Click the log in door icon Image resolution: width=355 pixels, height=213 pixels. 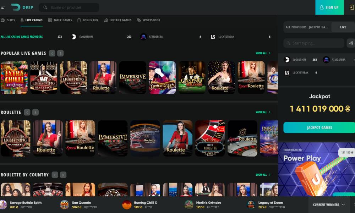coord(351,7)
